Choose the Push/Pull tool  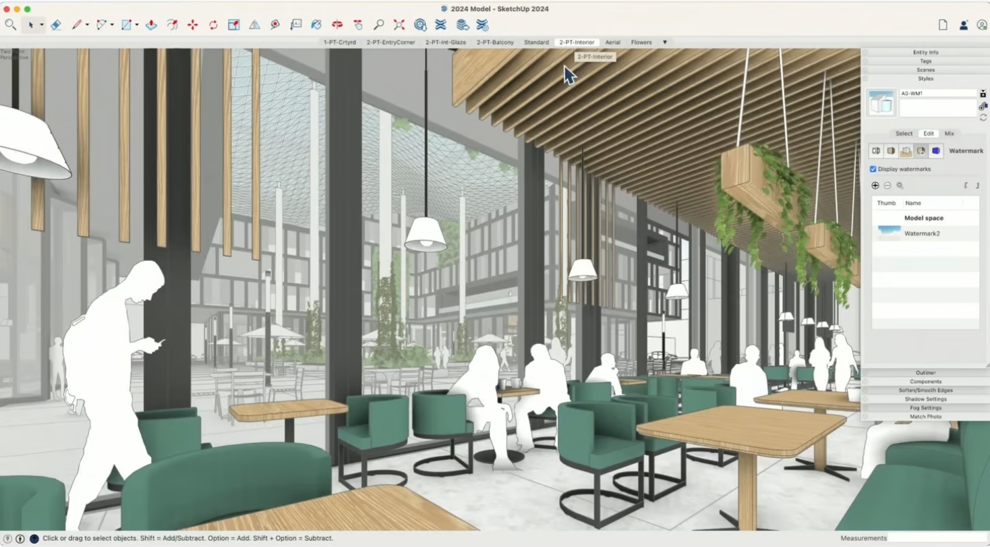point(151,25)
